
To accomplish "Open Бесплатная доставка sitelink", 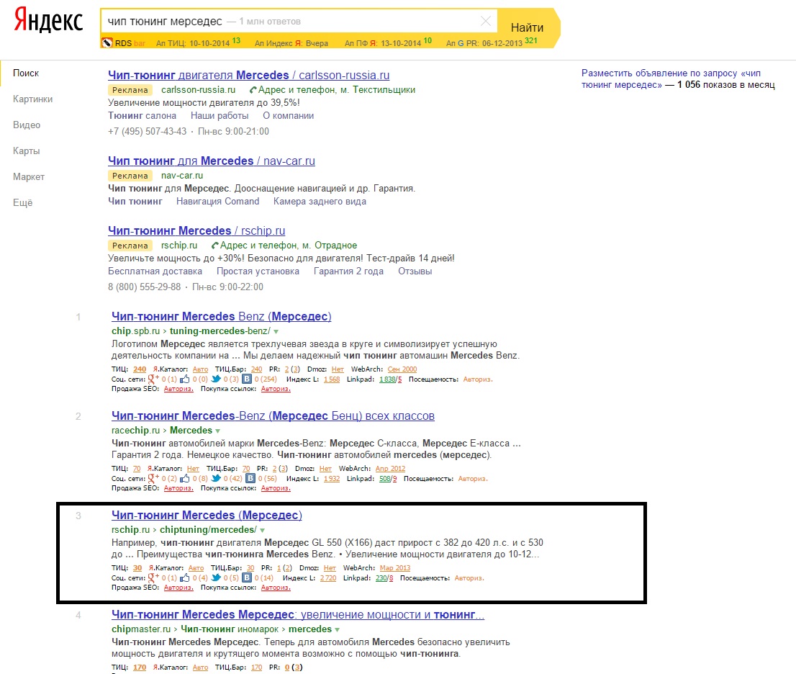I will coord(155,271).
